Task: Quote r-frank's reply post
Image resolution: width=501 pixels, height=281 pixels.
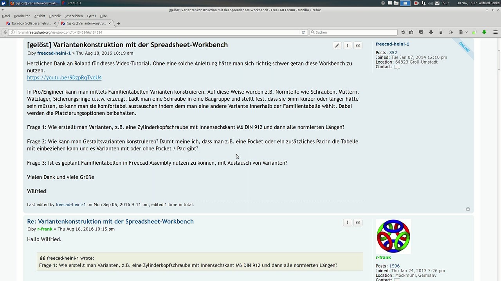Action: pos(358,222)
